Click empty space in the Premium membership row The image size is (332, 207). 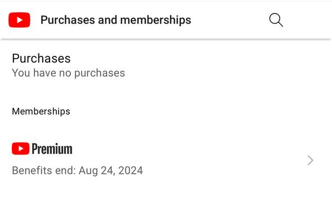(191, 160)
